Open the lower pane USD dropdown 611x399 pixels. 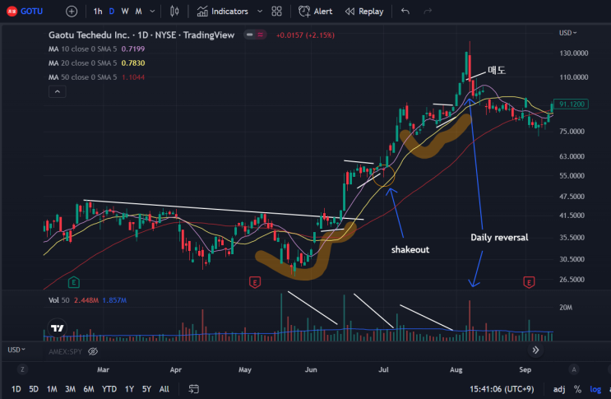16,350
